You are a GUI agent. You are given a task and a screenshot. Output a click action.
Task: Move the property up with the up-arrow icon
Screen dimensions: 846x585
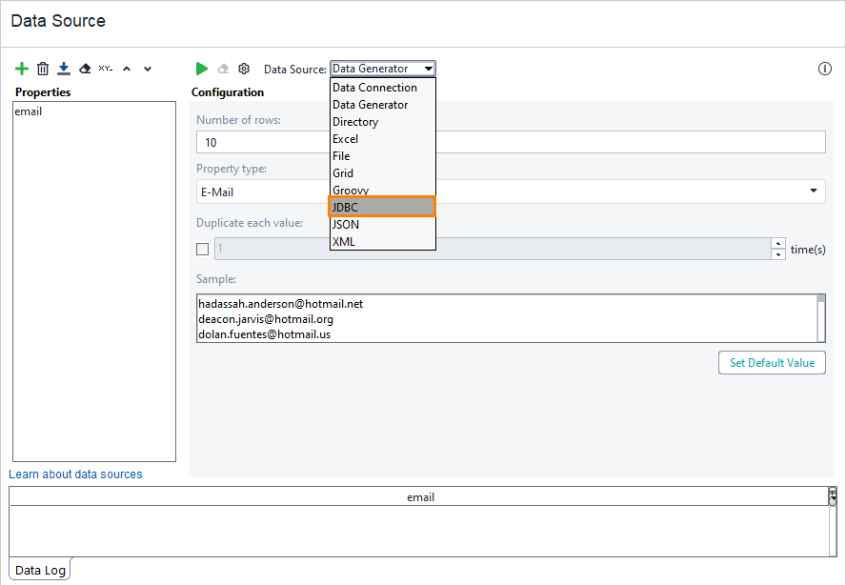(127, 68)
